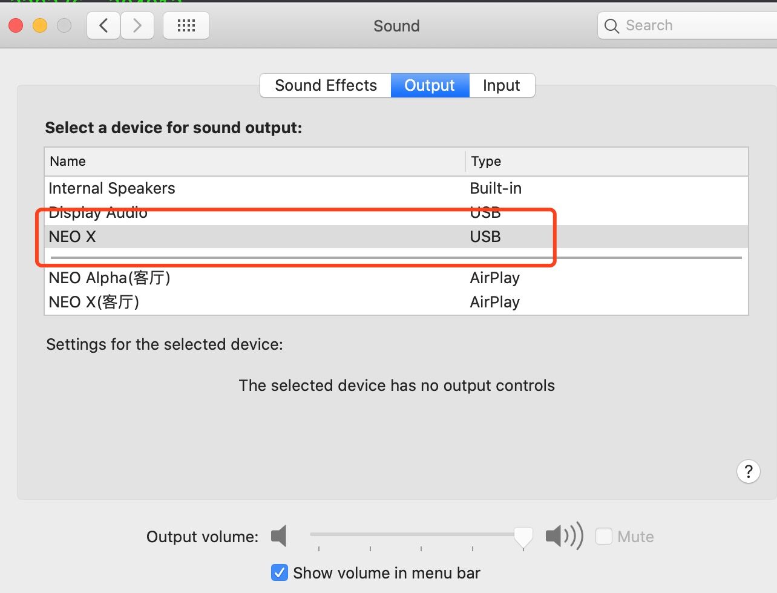Screen dimensions: 777x593
Task: Select Internal Speakers output device
Action: point(396,188)
